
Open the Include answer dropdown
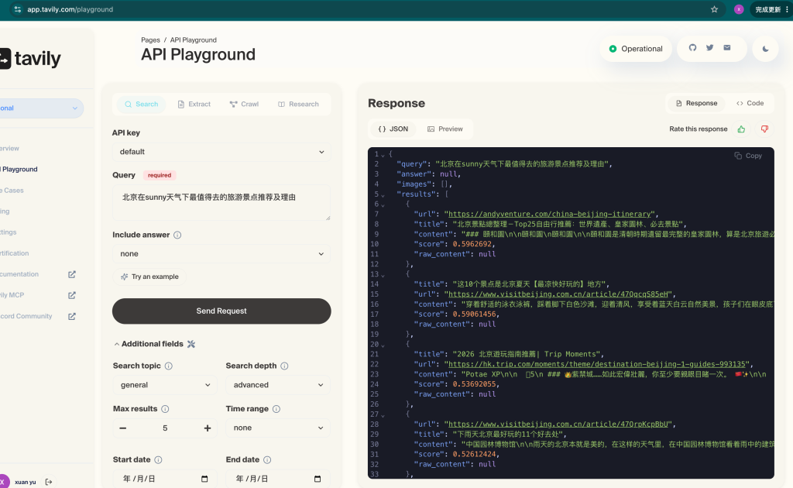[x=221, y=254]
